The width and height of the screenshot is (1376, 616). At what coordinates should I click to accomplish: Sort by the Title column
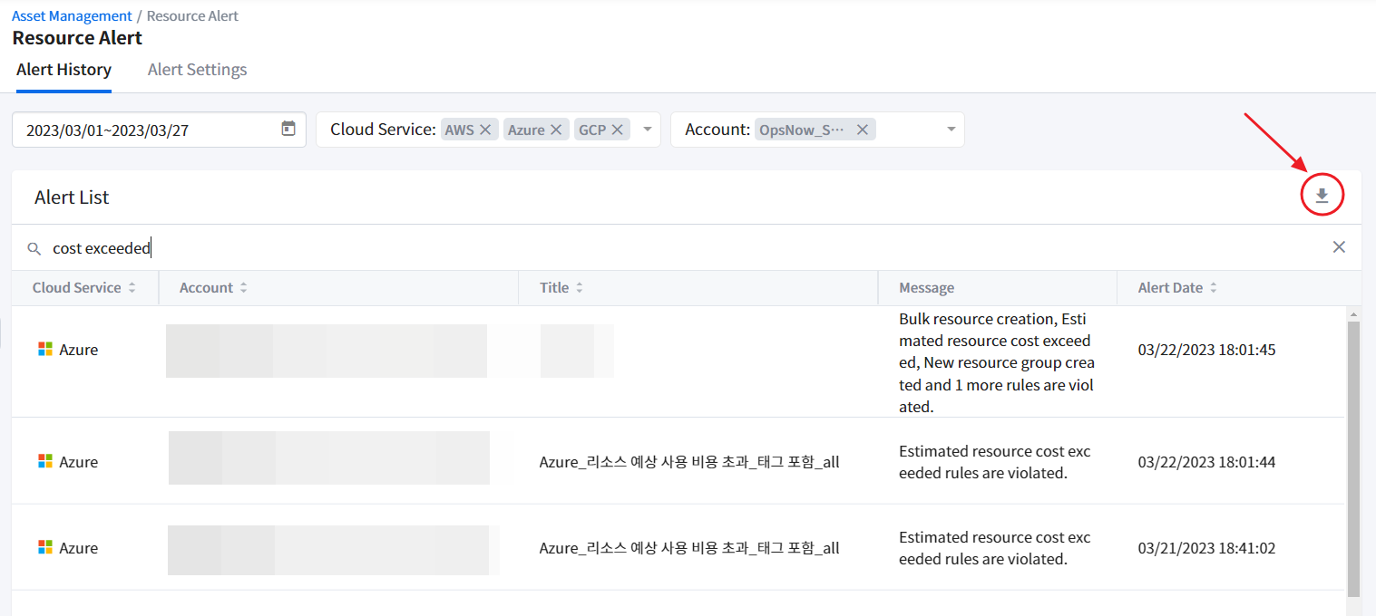click(579, 288)
